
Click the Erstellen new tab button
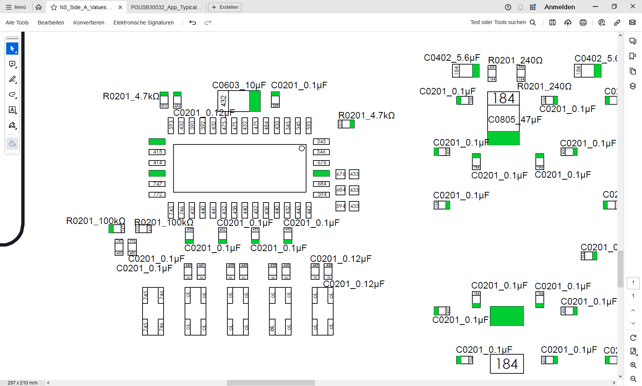click(x=225, y=7)
